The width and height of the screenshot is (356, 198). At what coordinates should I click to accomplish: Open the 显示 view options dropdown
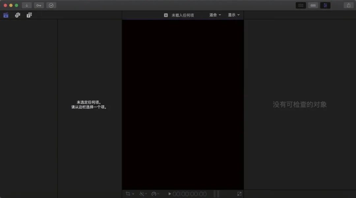[x=234, y=15]
